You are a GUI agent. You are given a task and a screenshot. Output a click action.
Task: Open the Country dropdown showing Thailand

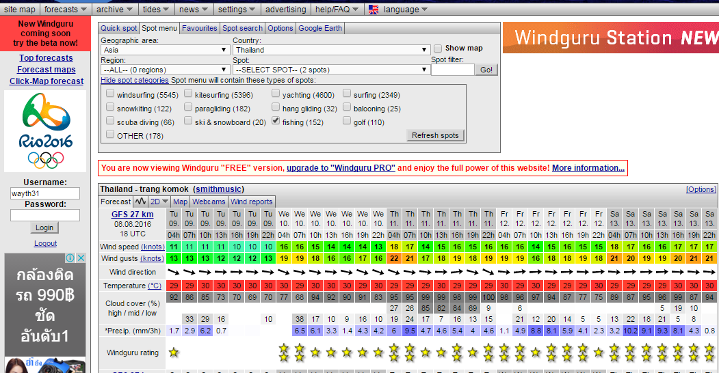pos(331,50)
